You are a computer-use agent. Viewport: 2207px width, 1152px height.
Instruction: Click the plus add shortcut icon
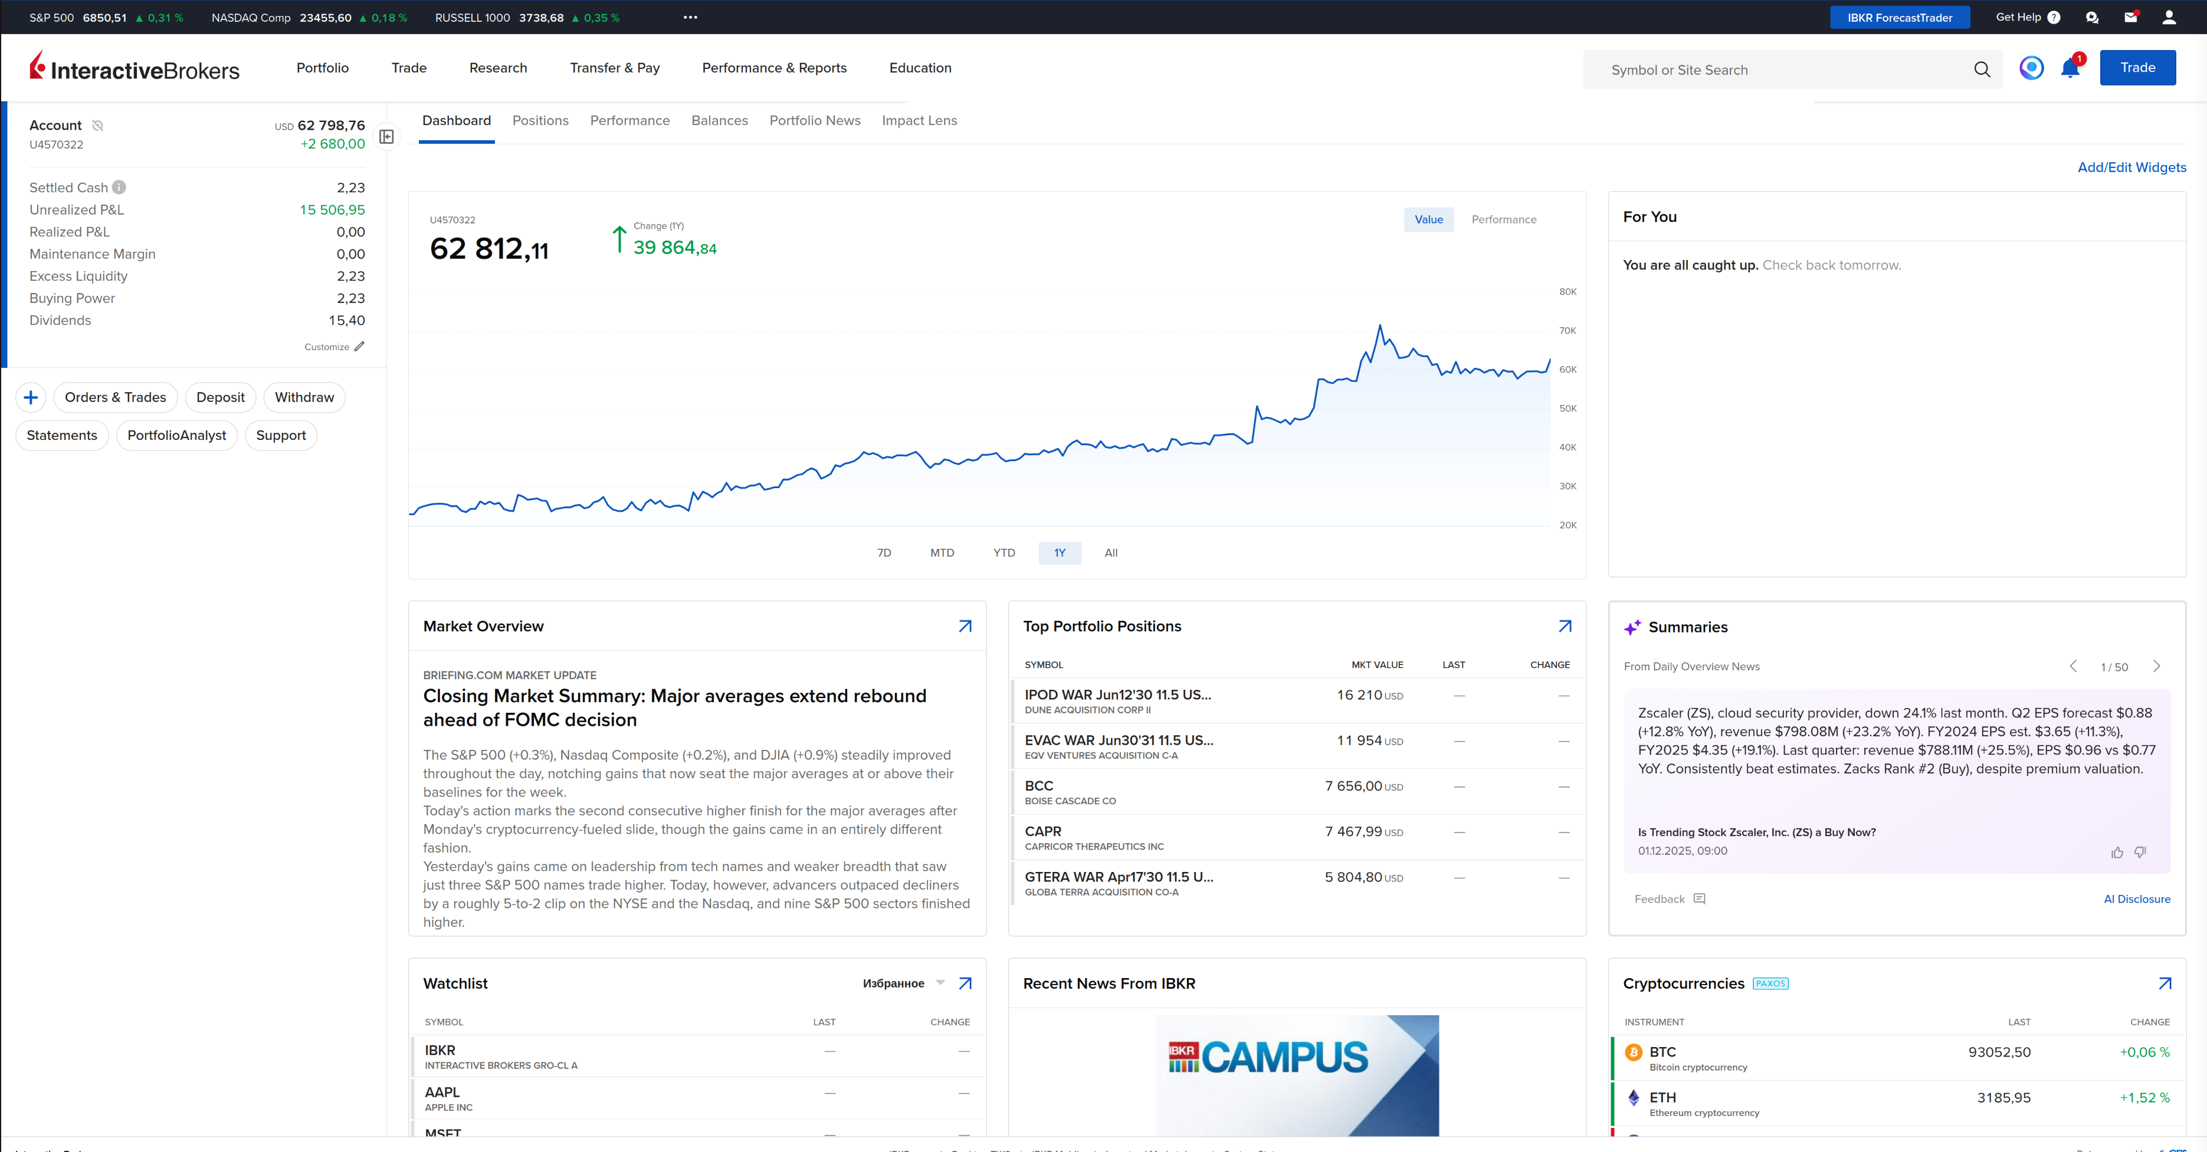coord(31,397)
